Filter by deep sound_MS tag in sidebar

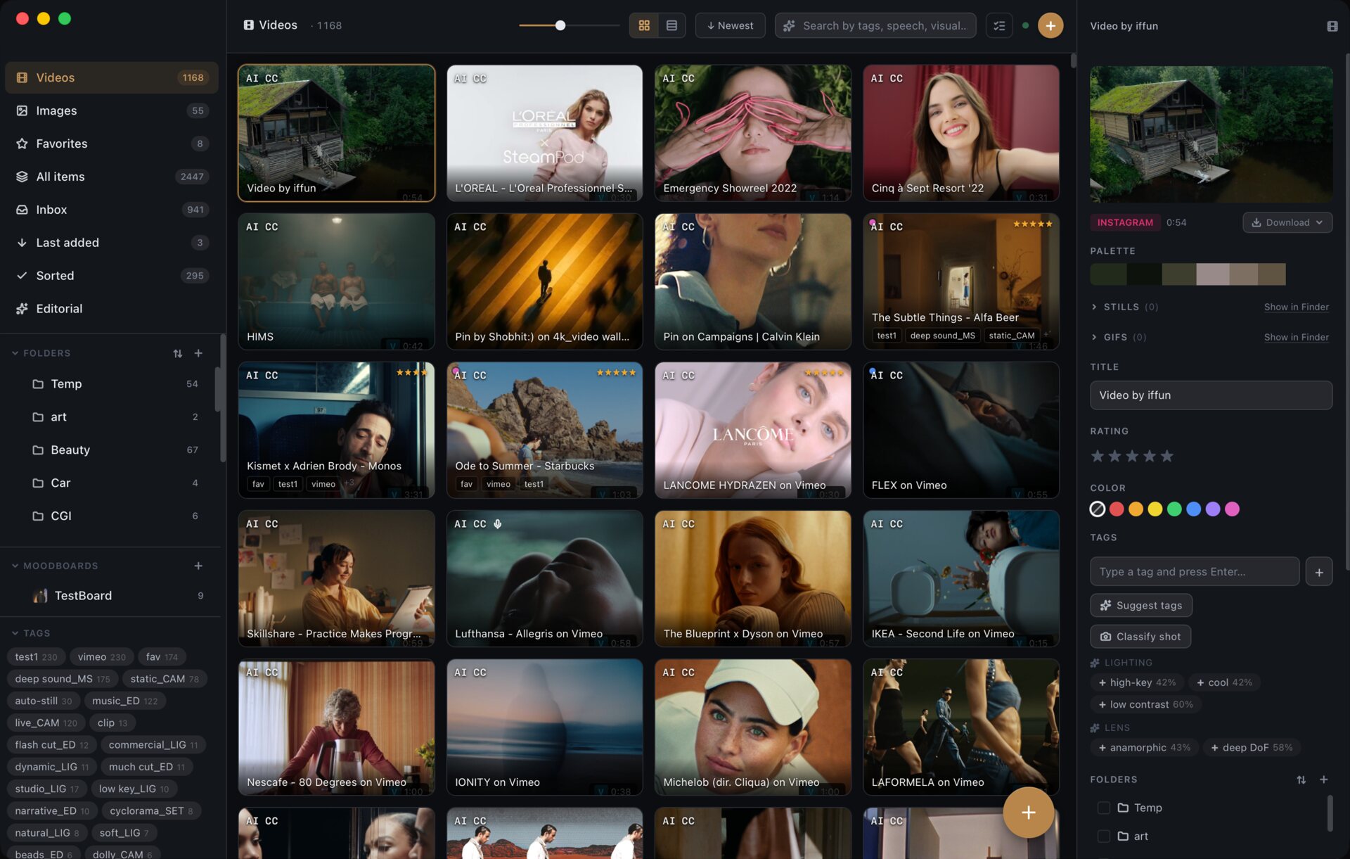point(63,679)
